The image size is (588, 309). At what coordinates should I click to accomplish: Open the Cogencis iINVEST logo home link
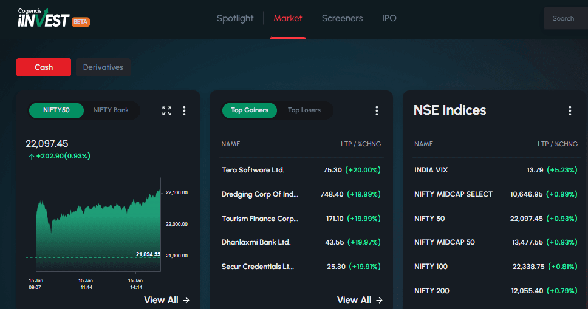click(x=53, y=18)
